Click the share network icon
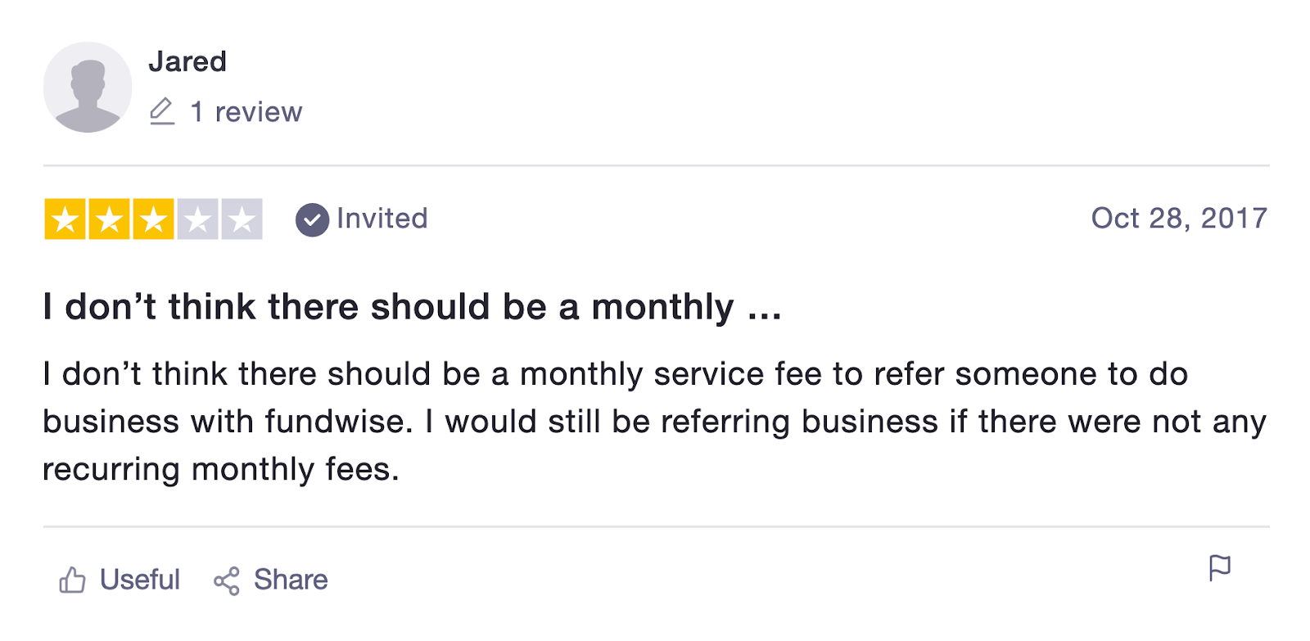This screenshot has width=1310, height=641. pyautogui.click(x=226, y=581)
